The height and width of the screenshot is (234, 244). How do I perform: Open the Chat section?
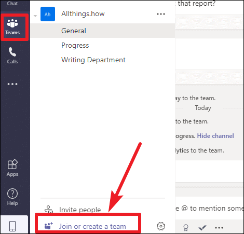tap(12, 4)
